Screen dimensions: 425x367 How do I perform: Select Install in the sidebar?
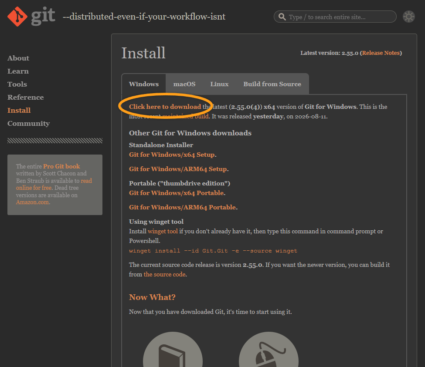click(x=19, y=110)
